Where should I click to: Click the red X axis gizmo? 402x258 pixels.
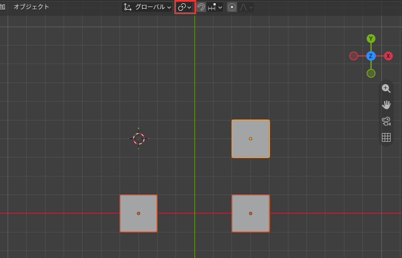click(388, 56)
